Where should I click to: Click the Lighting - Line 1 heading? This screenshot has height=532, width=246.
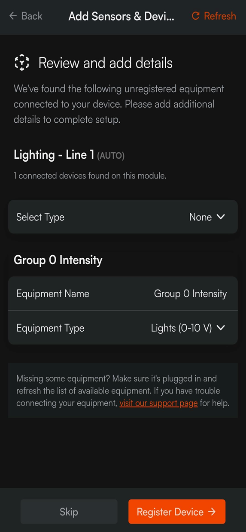pos(54,155)
